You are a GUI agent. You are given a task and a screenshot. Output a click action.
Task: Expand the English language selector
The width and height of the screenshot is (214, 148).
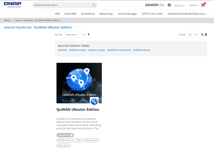(x=180, y=5)
